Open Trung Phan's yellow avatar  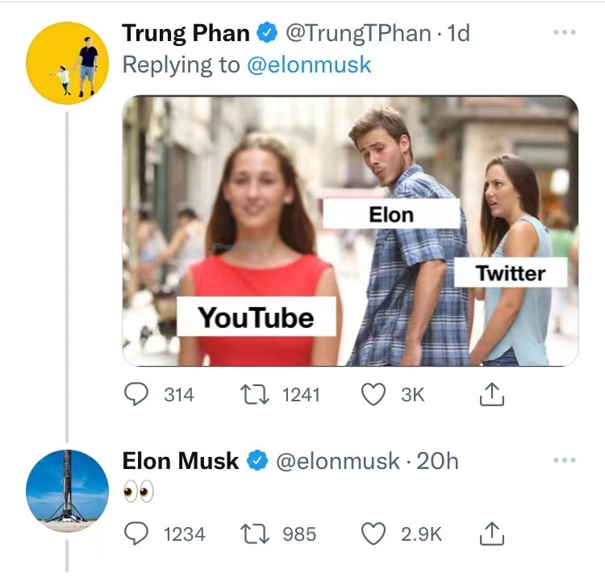tap(68, 63)
